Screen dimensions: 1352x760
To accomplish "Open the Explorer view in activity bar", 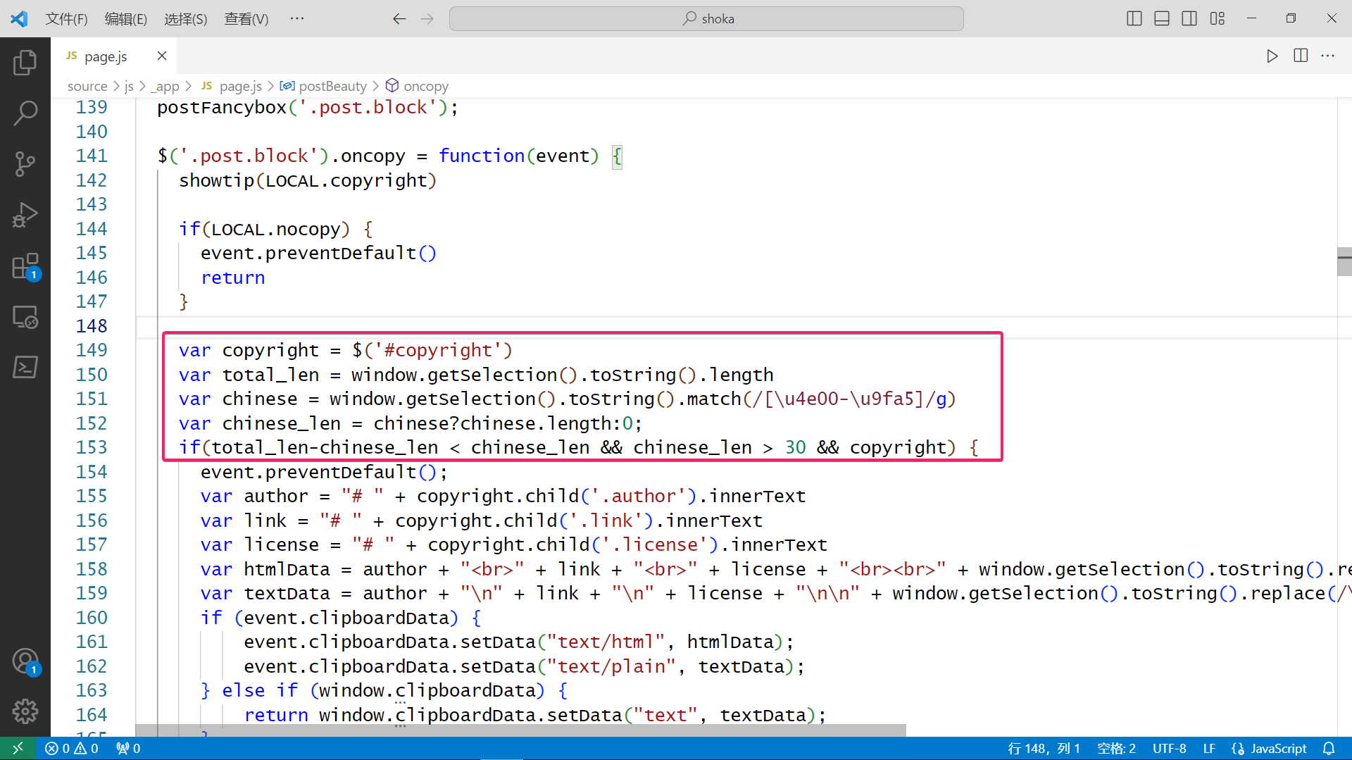I will pyautogui.click(x=25, y=63).
